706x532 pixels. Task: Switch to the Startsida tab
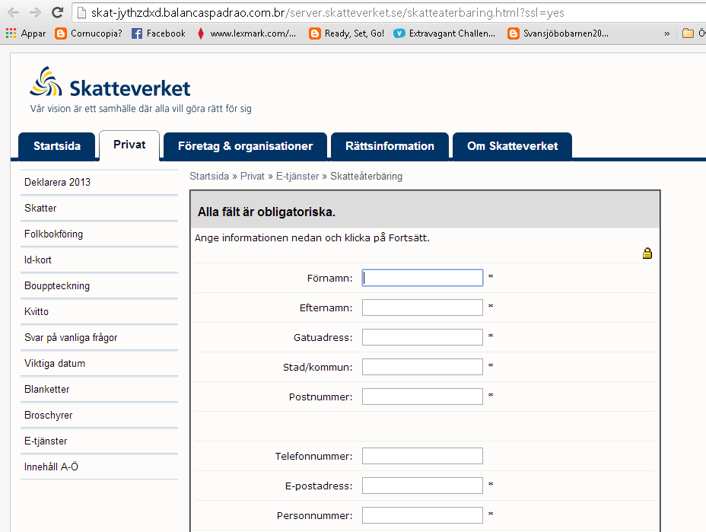click(x=57, y=146)
